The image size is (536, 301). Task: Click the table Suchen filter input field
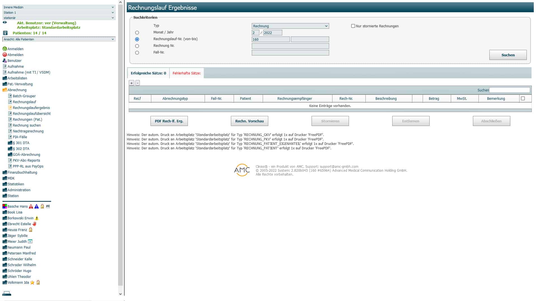pos(509,90)
